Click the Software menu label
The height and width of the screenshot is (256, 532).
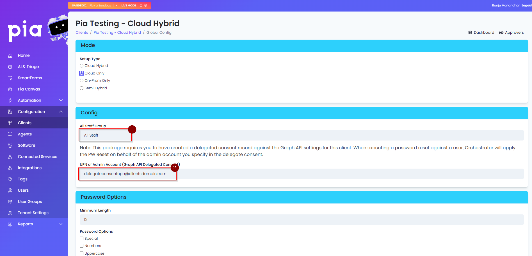[x=27, y=145]
